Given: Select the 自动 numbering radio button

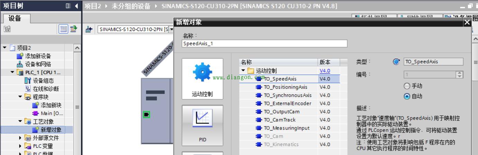Looking at the screenshot, I should [x=407, y=96].
